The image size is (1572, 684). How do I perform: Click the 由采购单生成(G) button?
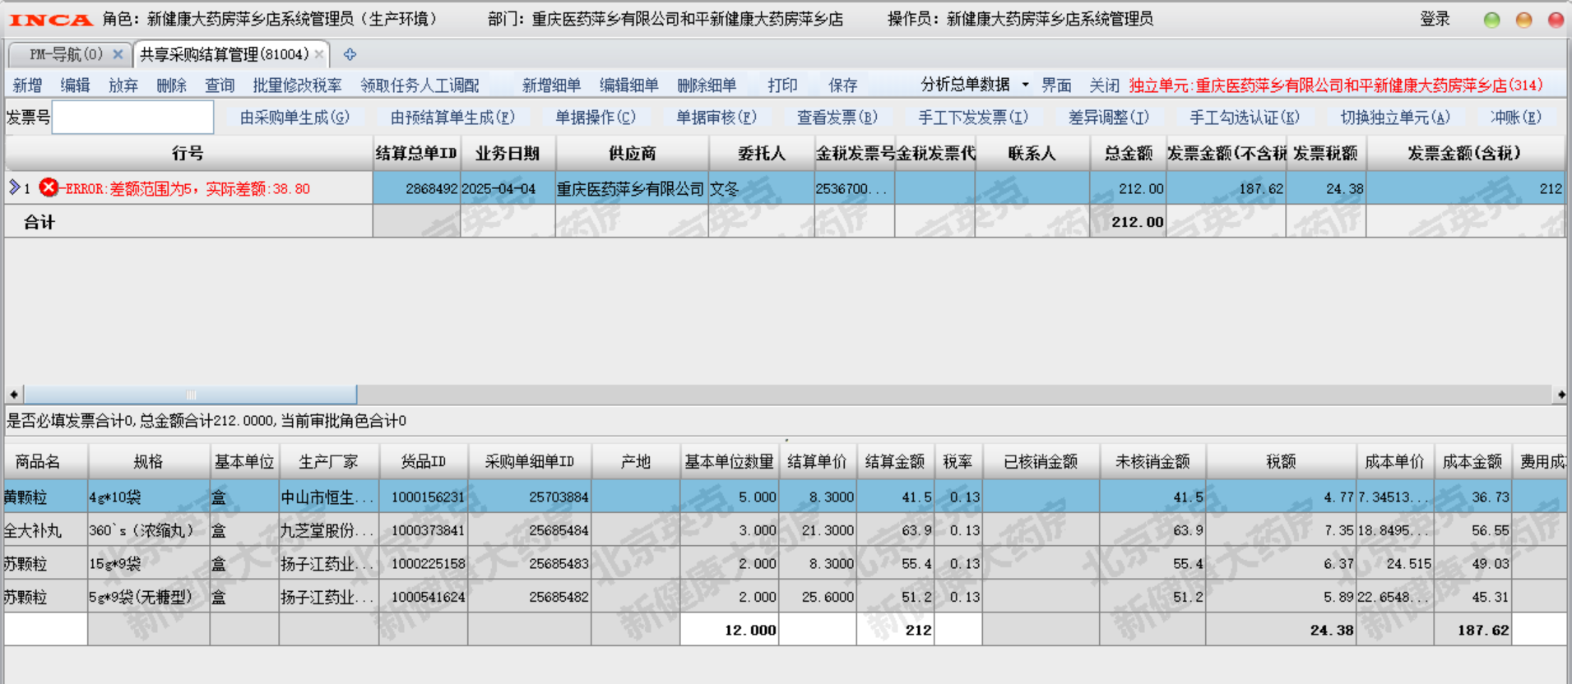point(294,118)
